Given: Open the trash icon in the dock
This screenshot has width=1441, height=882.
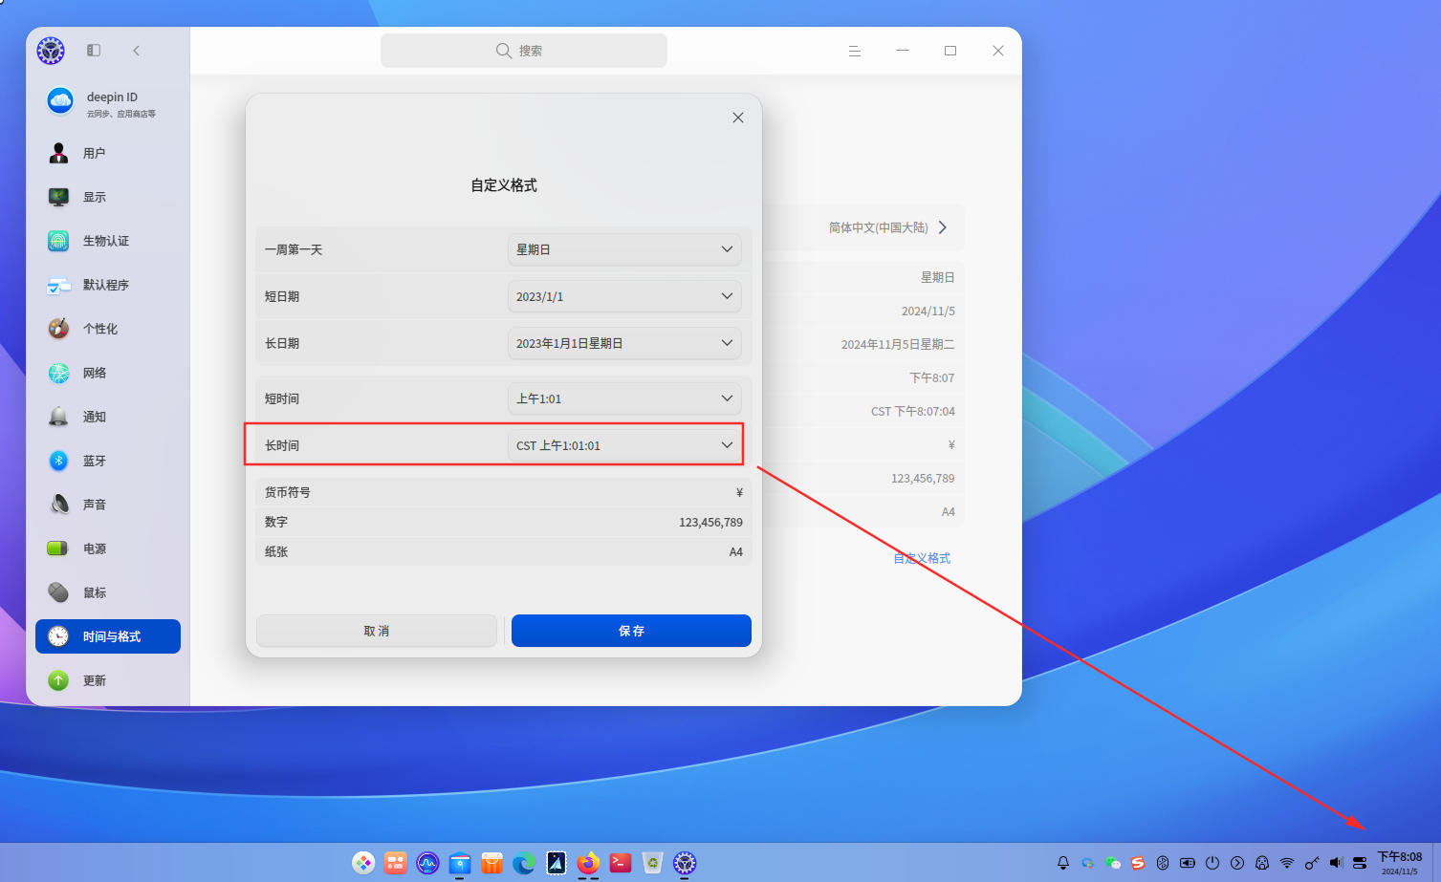Looking at the screenshot, I should point(652,863).
